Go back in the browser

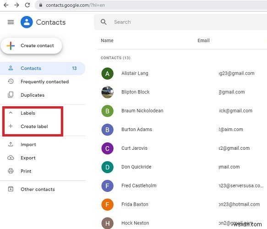6,5
